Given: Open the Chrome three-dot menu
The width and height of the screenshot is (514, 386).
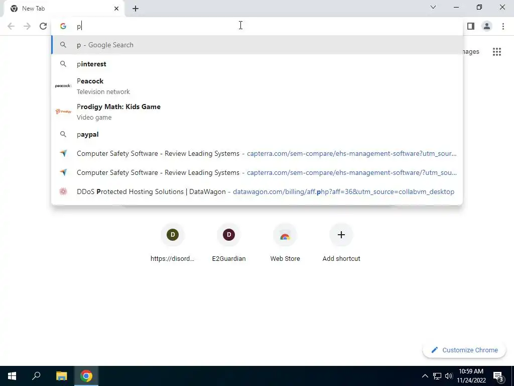Looking at the screenshot, I should (503, 26).
